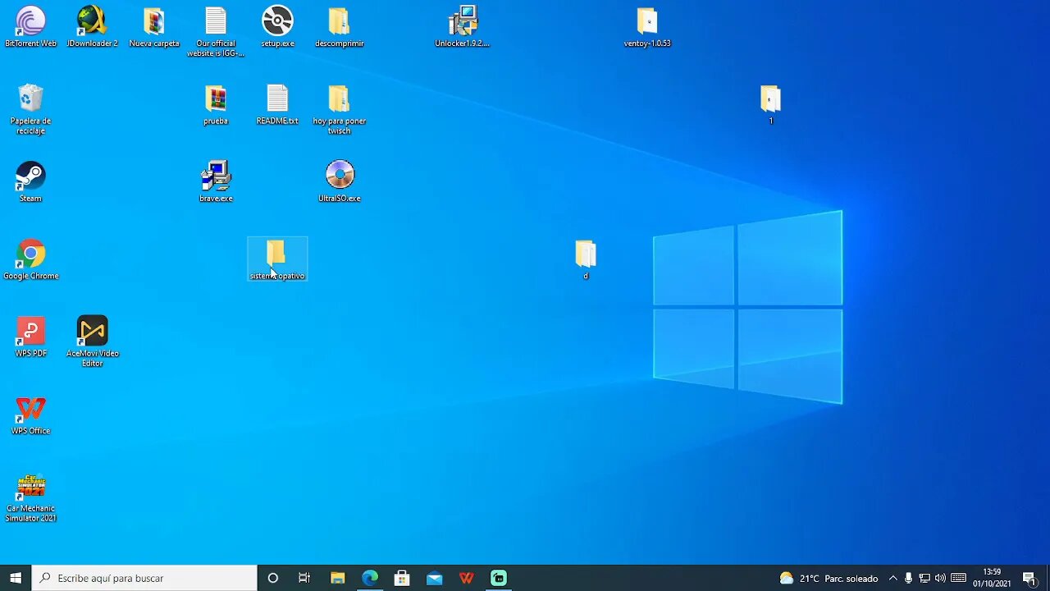
Task: Select the ventoy-1.0.53 folder
Action: (x=647, y=26)
